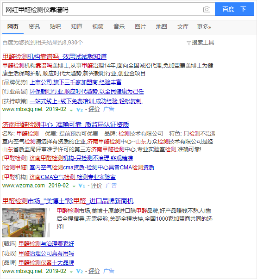
Task: Click the filter funnel icon beside 搜索工具
Action: 188,43
